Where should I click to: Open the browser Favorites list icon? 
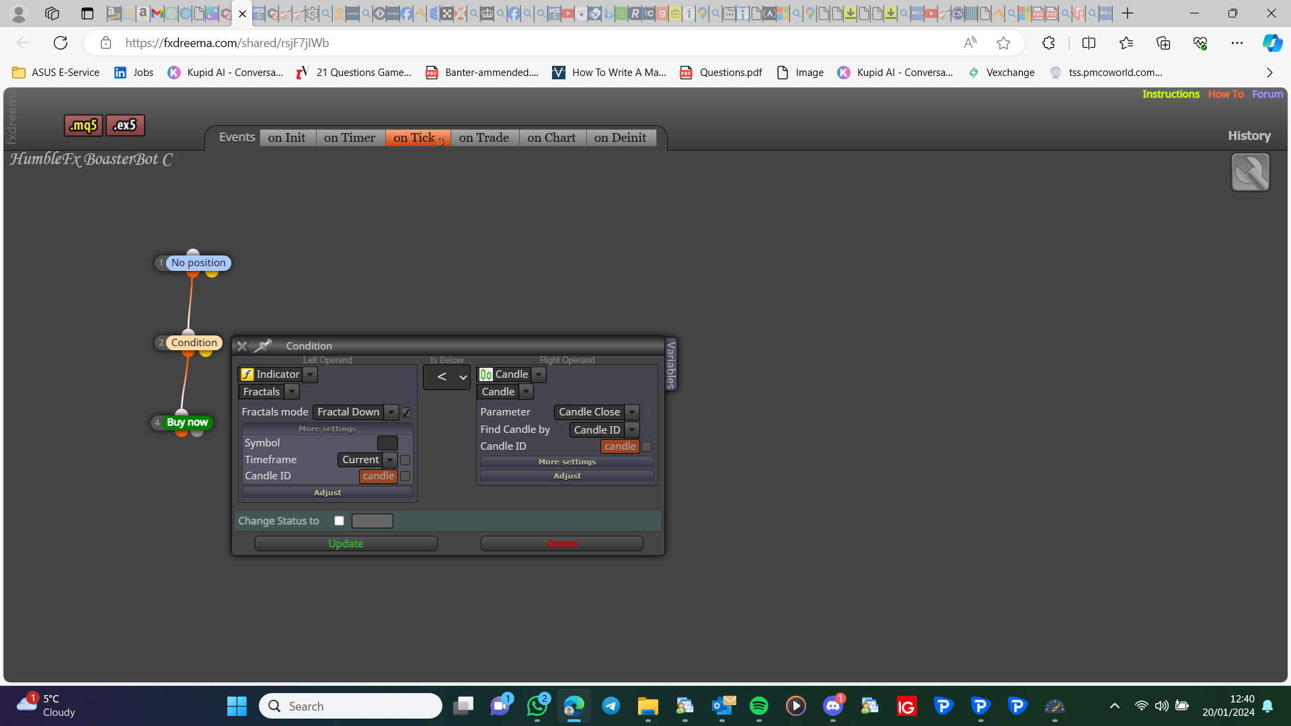pos(1126,43)
